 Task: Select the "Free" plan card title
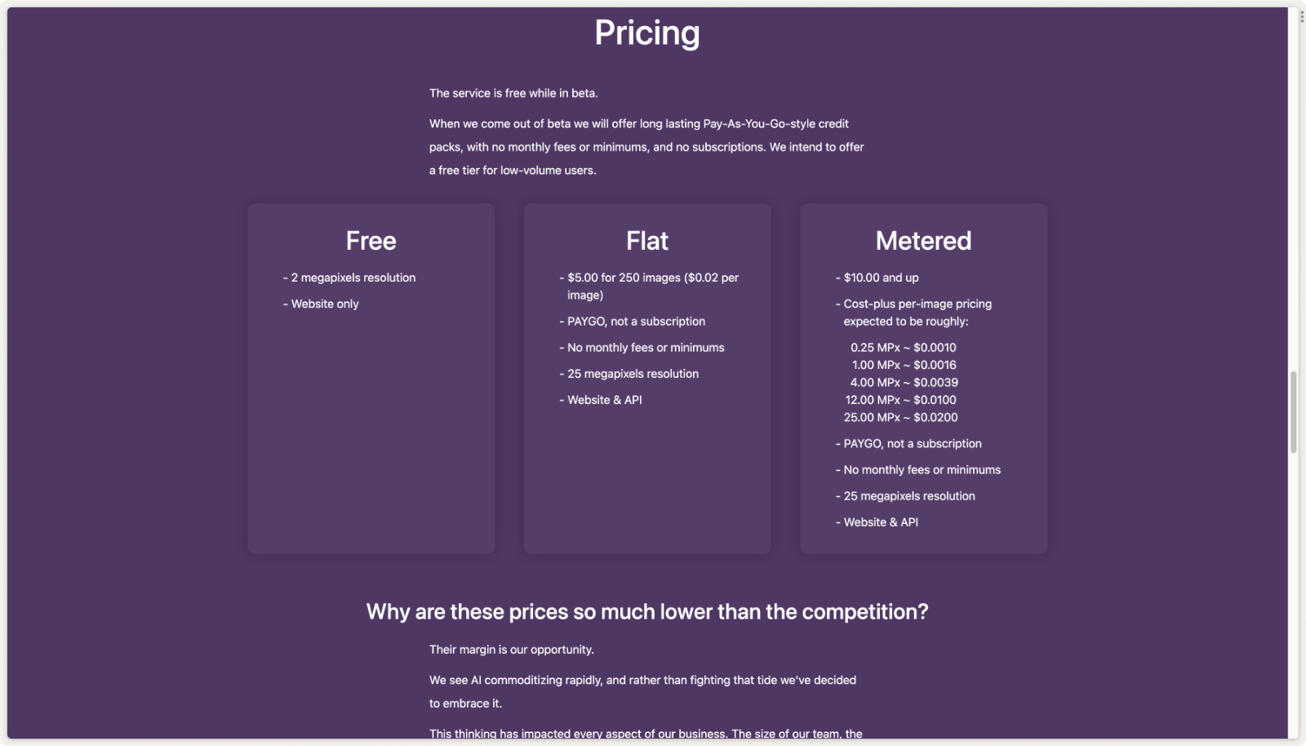[371, 241]
